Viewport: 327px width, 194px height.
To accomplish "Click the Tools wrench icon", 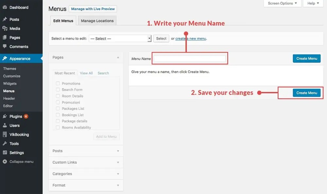I will pyautogui.click(x=5, y=143).
